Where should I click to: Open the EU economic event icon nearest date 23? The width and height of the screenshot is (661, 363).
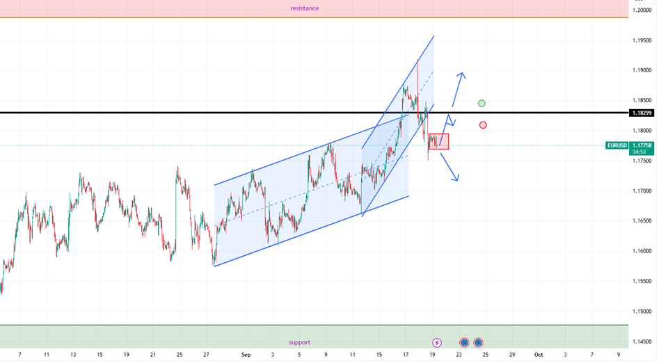pyautogui.click(x=464, y=343)
